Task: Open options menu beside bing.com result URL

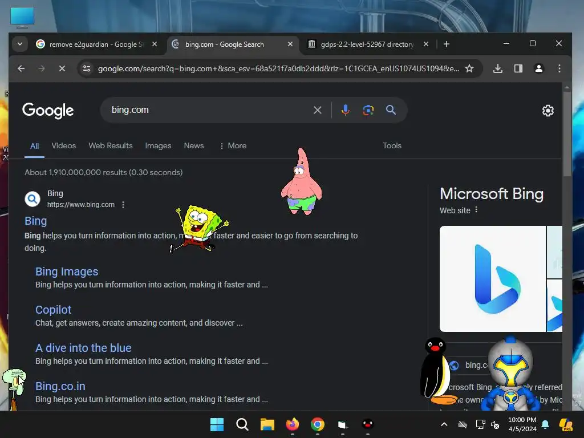Action: click(123, 205)
